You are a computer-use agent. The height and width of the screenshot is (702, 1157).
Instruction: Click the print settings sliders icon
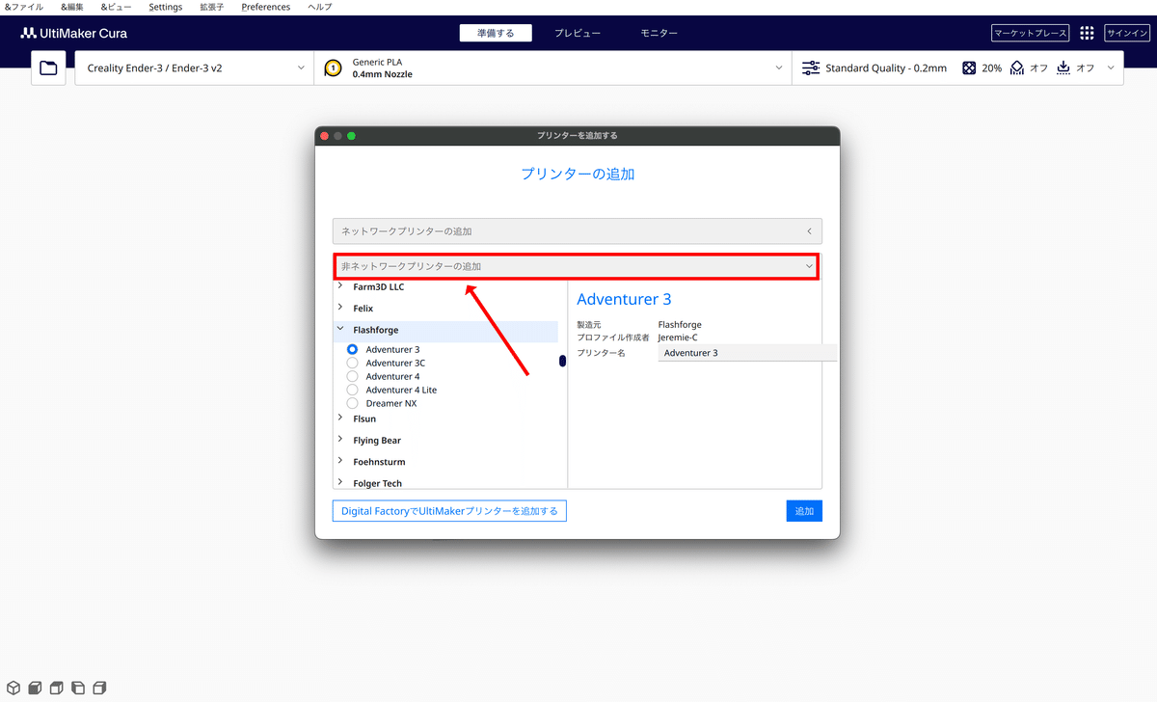tap(811, 68)
